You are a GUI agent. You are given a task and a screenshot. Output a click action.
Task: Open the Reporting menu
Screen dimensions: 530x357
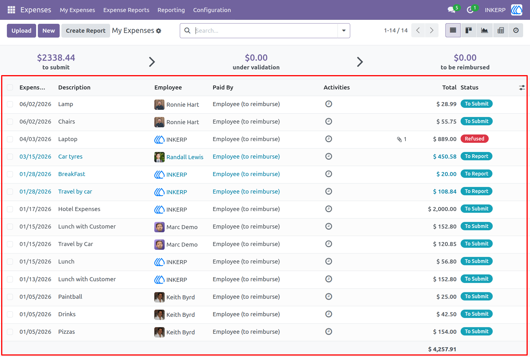click(171, 10)
